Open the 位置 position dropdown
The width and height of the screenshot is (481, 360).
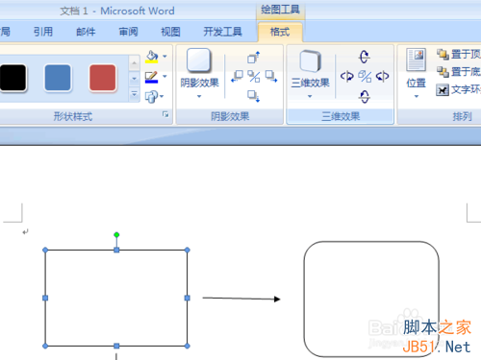(x=417, y=74)
